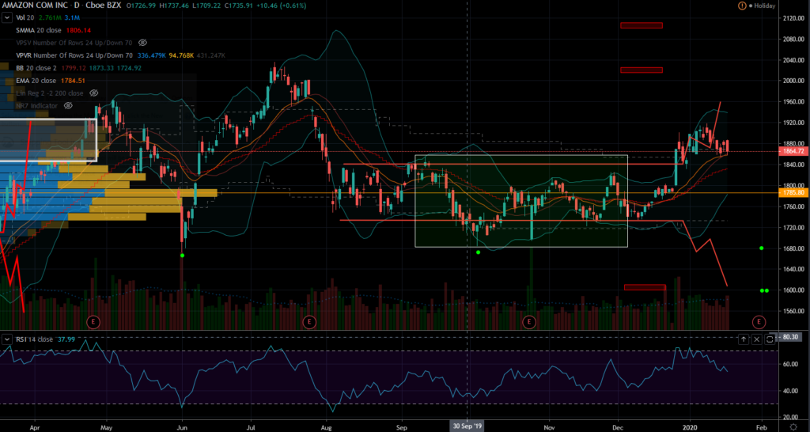Click the 1864.72 current price label

pyautogui.click(x=792, y=150)
